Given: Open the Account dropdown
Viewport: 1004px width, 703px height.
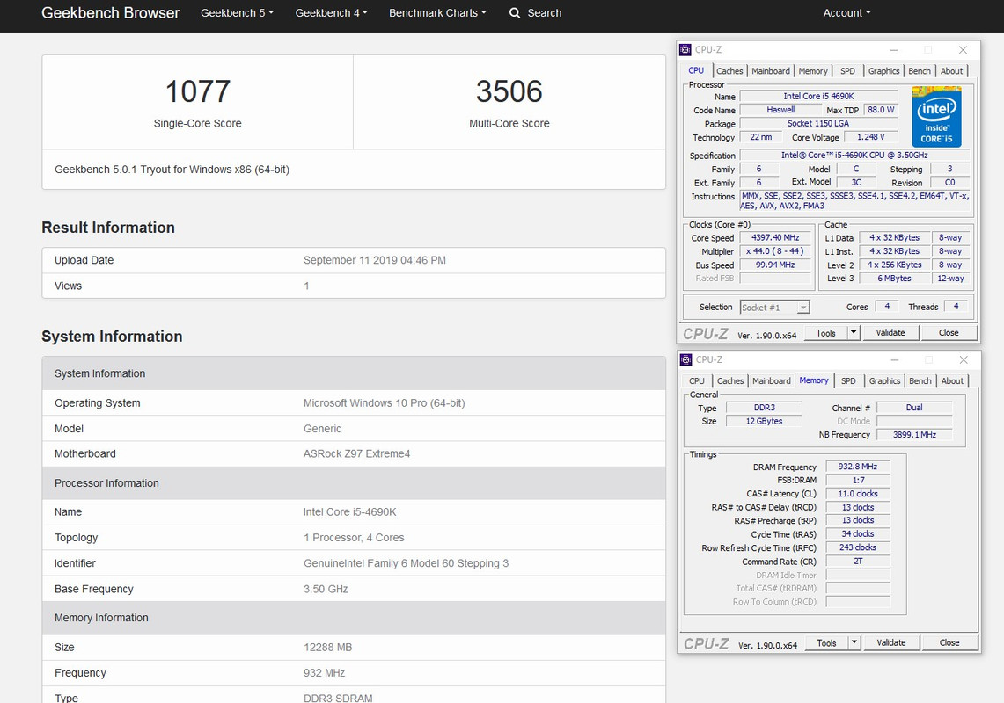Looking at the screenshot, I should coord(846,13).
